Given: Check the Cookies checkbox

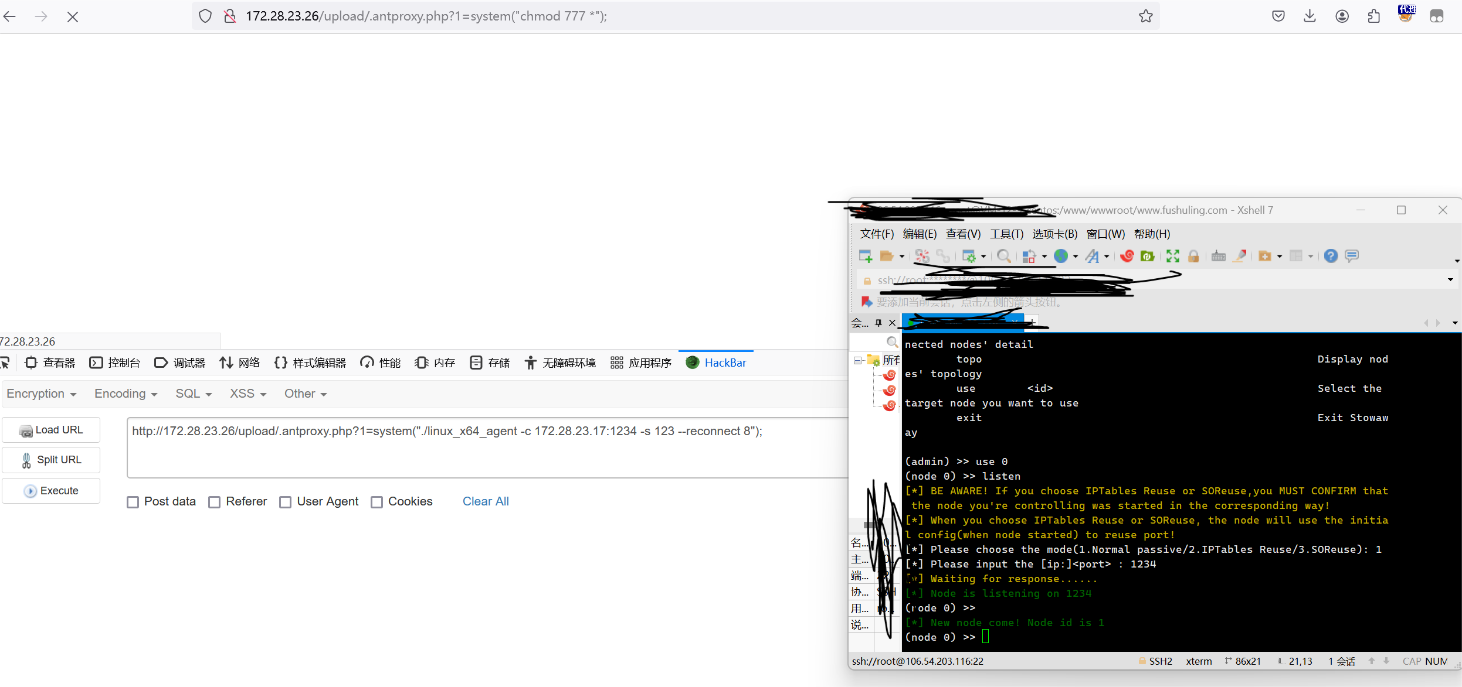Looking at the screenshot, I should click(377, 502).
